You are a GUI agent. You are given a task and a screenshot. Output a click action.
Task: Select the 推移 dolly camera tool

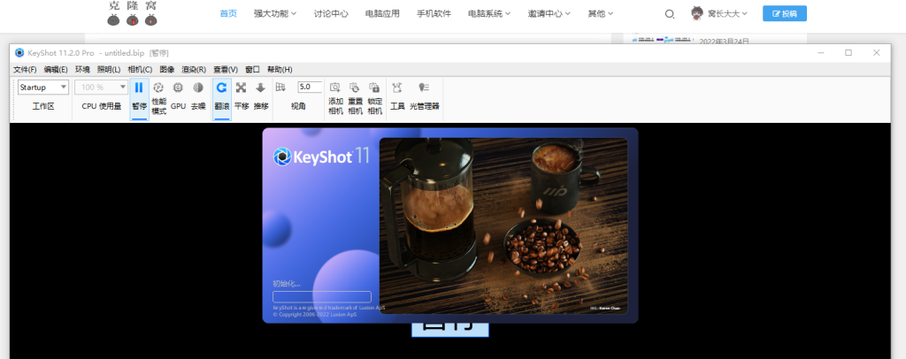point(261,96)
